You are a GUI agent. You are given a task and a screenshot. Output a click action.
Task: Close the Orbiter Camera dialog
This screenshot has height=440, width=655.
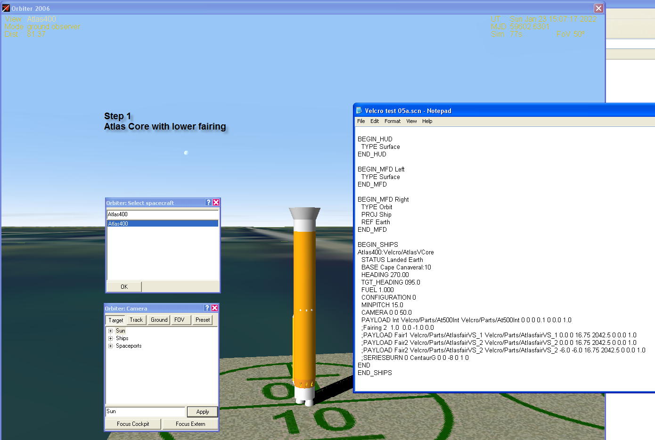(214, 308)
